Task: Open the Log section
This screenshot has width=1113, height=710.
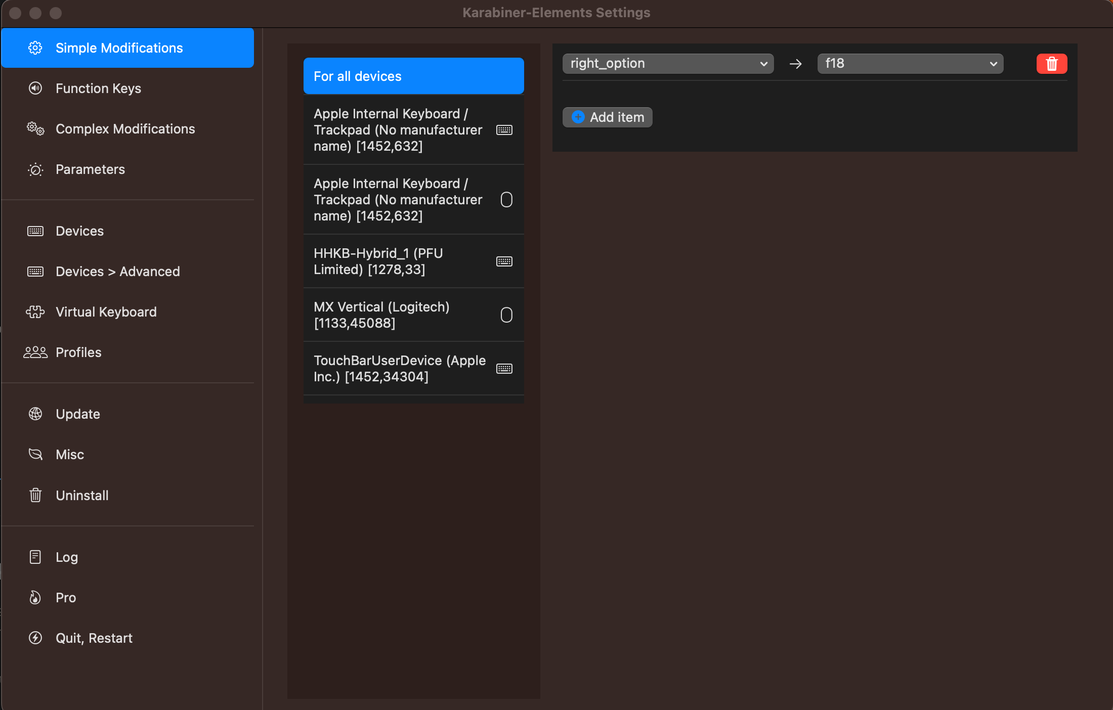Action: (66, 557)
